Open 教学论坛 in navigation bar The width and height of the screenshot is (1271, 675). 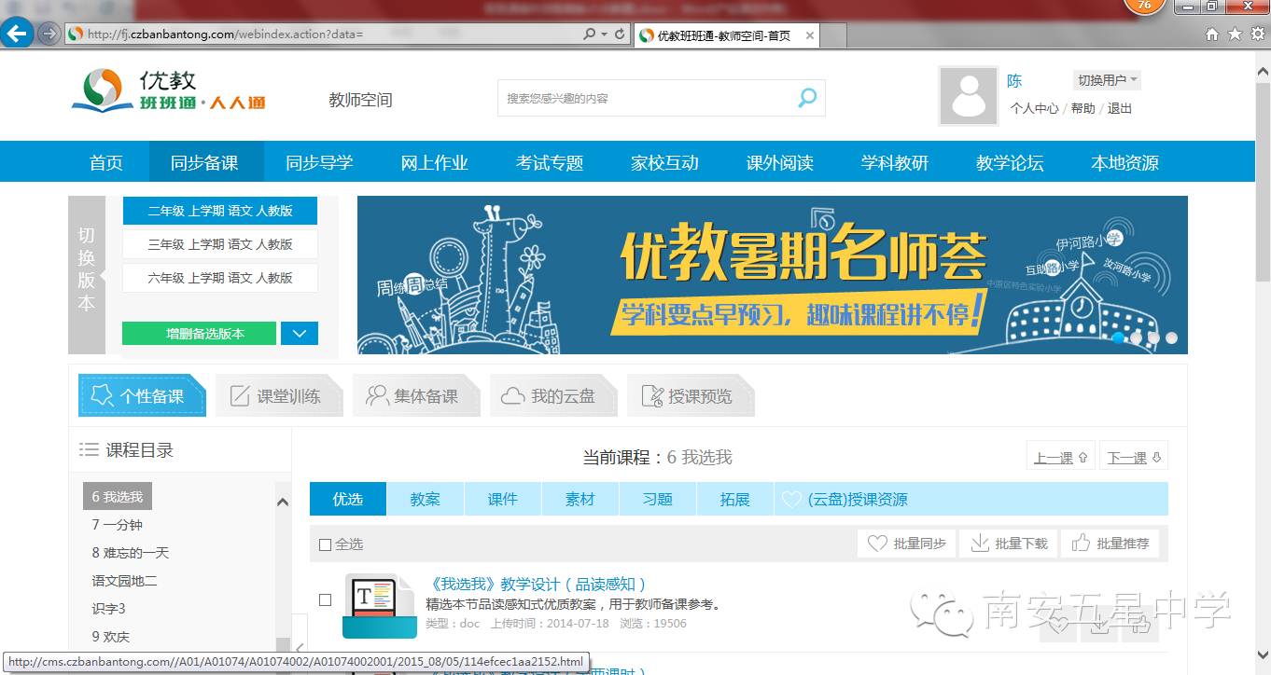[x=1010, y=162]
